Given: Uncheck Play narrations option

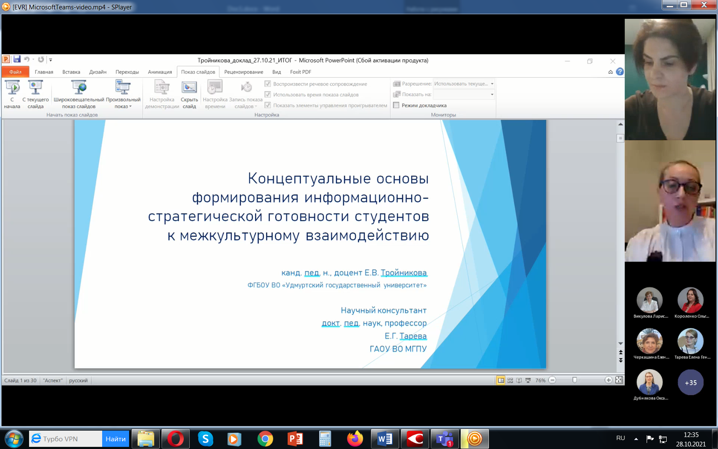Looking at the screenshot, I should pyautogui.click(x=268, y=84).
